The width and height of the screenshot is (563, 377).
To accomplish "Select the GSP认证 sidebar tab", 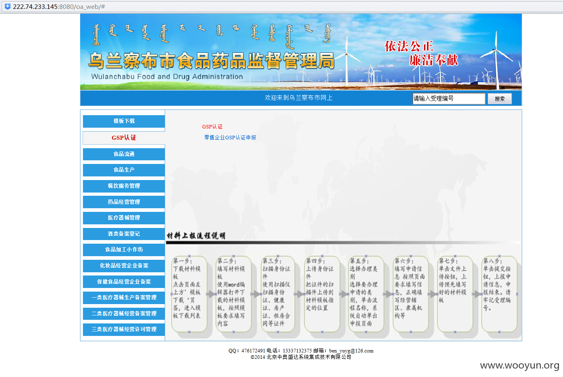I will (x=124, y=138).
